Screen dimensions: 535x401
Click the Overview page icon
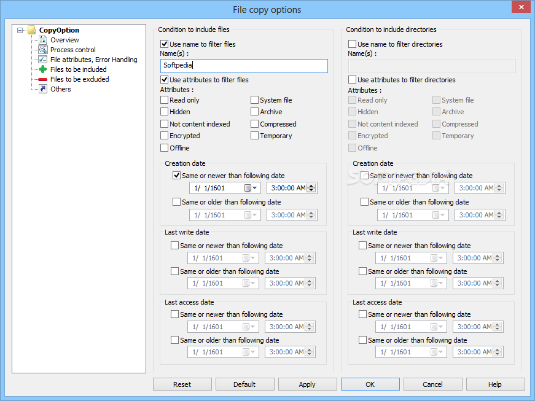tap(42, 40)
